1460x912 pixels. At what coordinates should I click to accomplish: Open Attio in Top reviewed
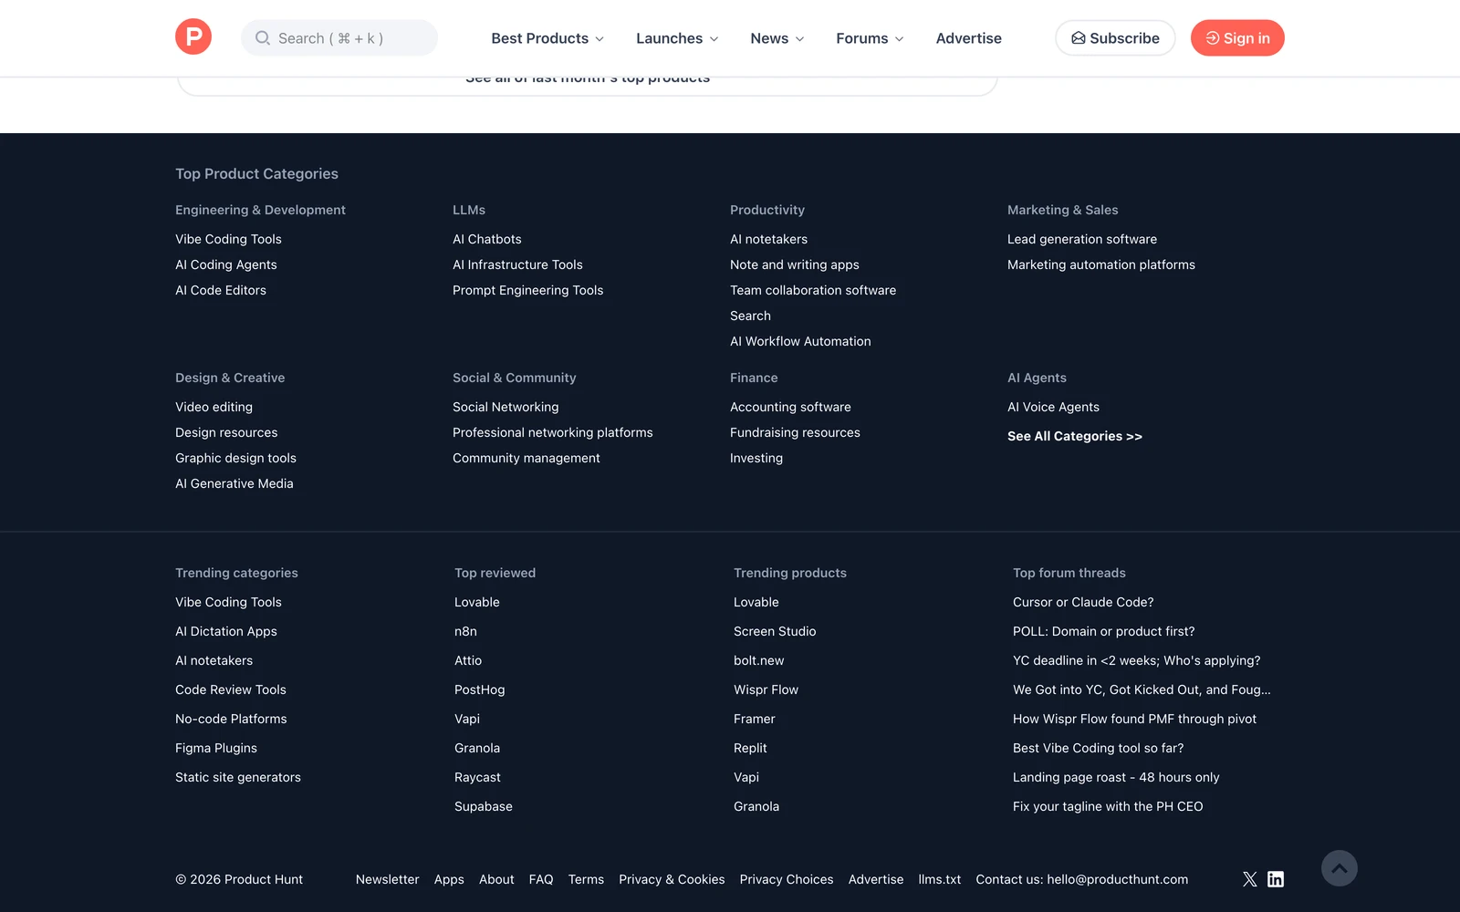point(468,660)
